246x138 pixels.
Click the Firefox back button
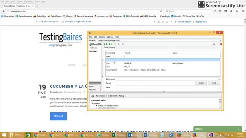point(4,11)
